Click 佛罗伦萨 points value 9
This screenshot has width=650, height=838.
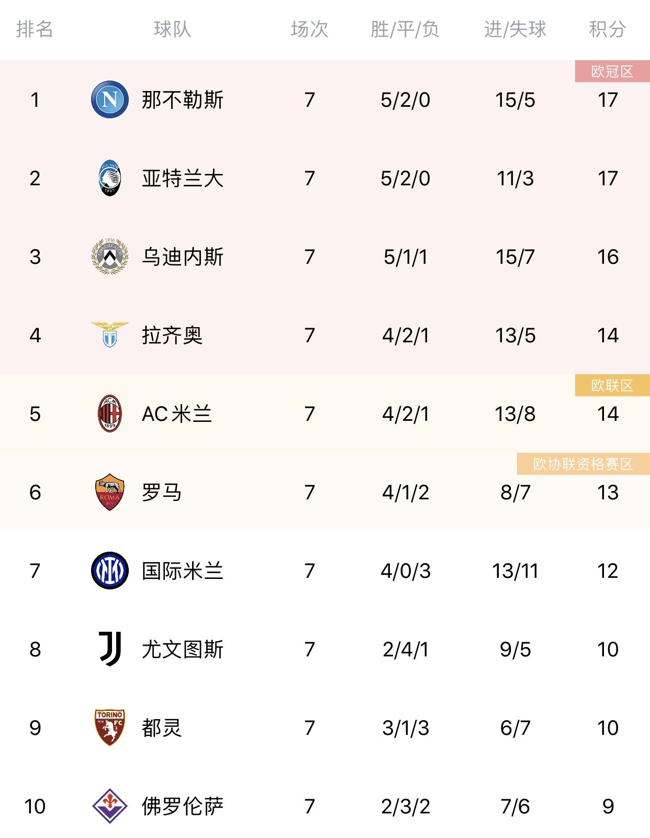608,807
